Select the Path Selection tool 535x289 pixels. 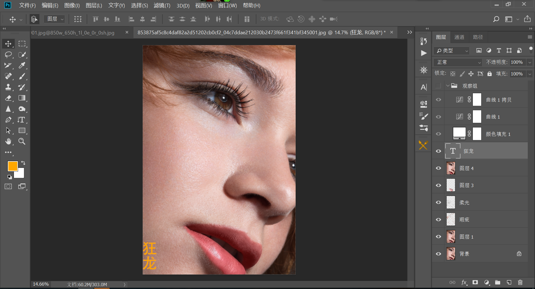click(8, 131)
